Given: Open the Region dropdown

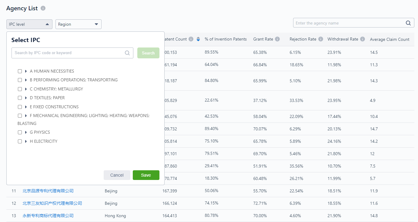Looking at the screenshot, I should pyautogui.click(x=78, y=24).
